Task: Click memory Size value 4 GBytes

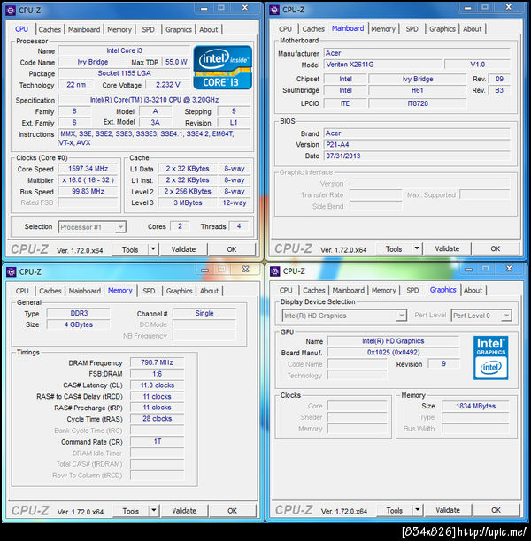Action: [x=79, y=324]
